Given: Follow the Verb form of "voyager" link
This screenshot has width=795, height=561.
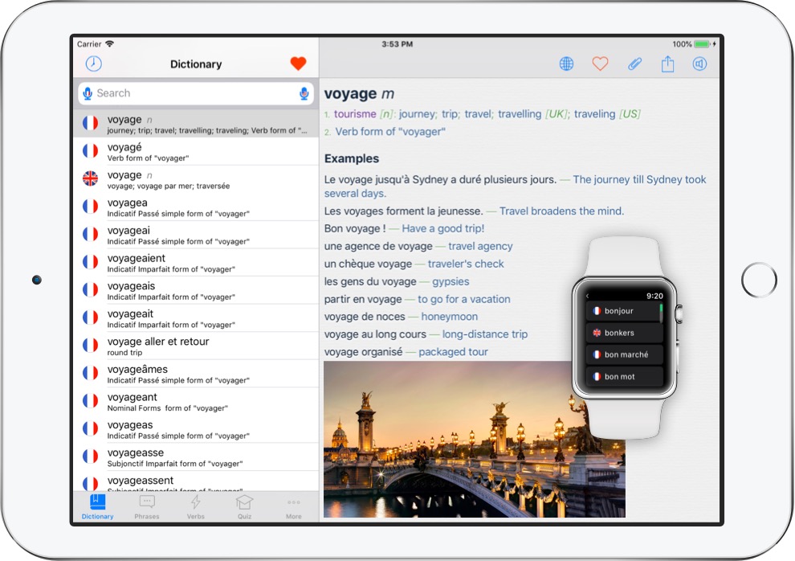Looking at the screenshot, I should coord(389,132).
